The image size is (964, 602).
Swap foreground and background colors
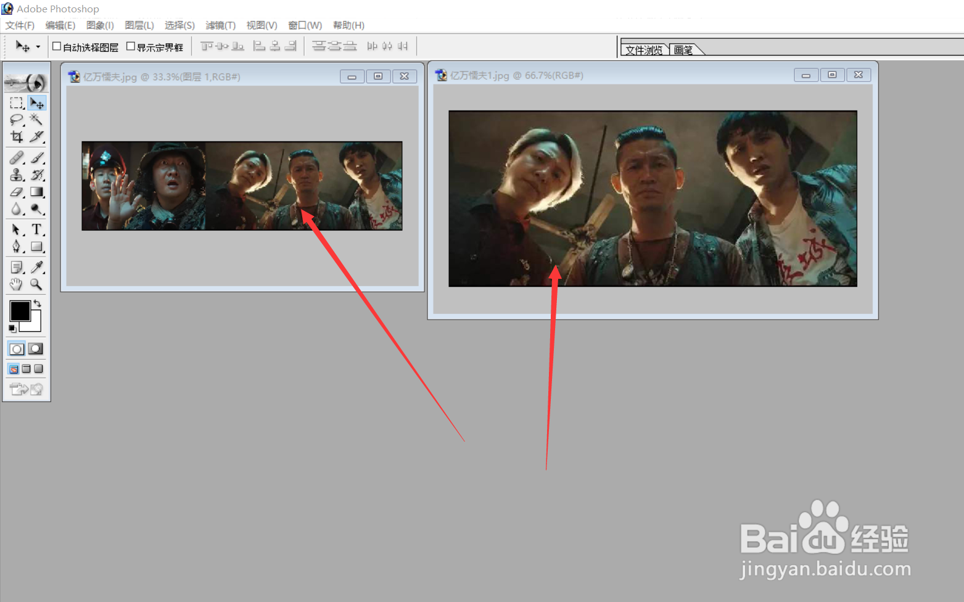tap(38, 303)
